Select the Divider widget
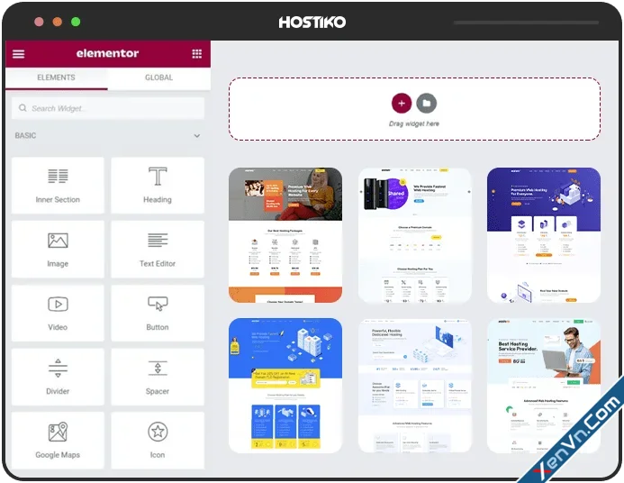The height and width of the screenshot is (483, 624). (58, 377)
